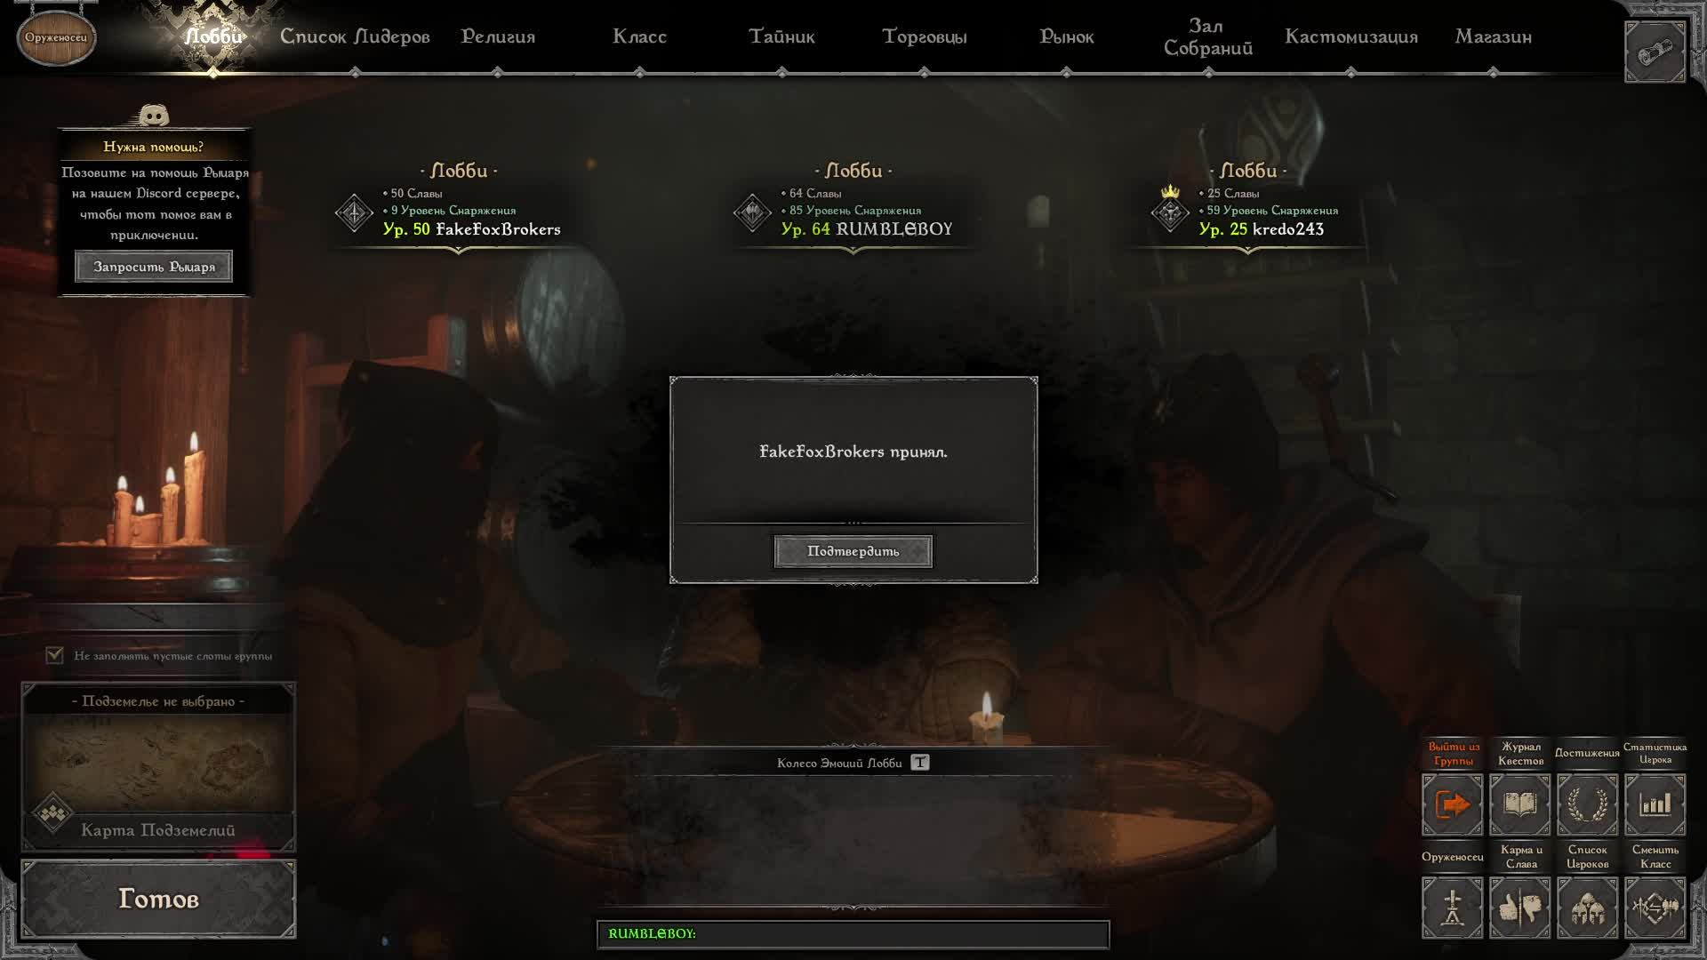This screenshot has height=960, width=1707.
Task: Open the Quest Journal book icon
Action: [x=1520, y=805]
